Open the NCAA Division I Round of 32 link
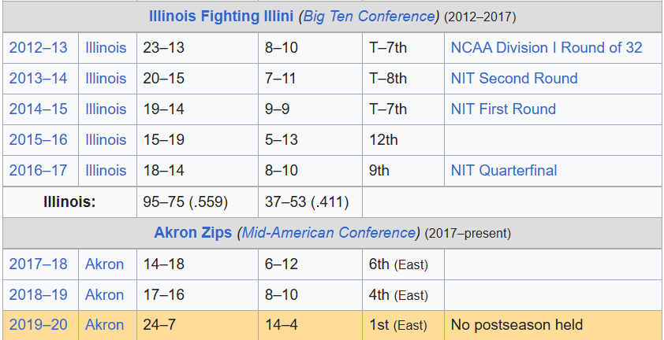Viewport: 664px width, 340px height. (x=546, y=48)
